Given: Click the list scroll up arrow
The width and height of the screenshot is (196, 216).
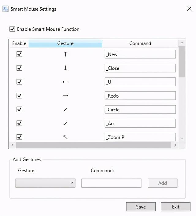Looking at the screenshot, I should [x=182, y=43].
